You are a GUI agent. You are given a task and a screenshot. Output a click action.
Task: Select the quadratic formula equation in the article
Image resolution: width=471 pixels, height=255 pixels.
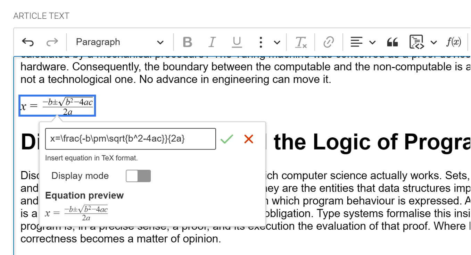(57, 105)
